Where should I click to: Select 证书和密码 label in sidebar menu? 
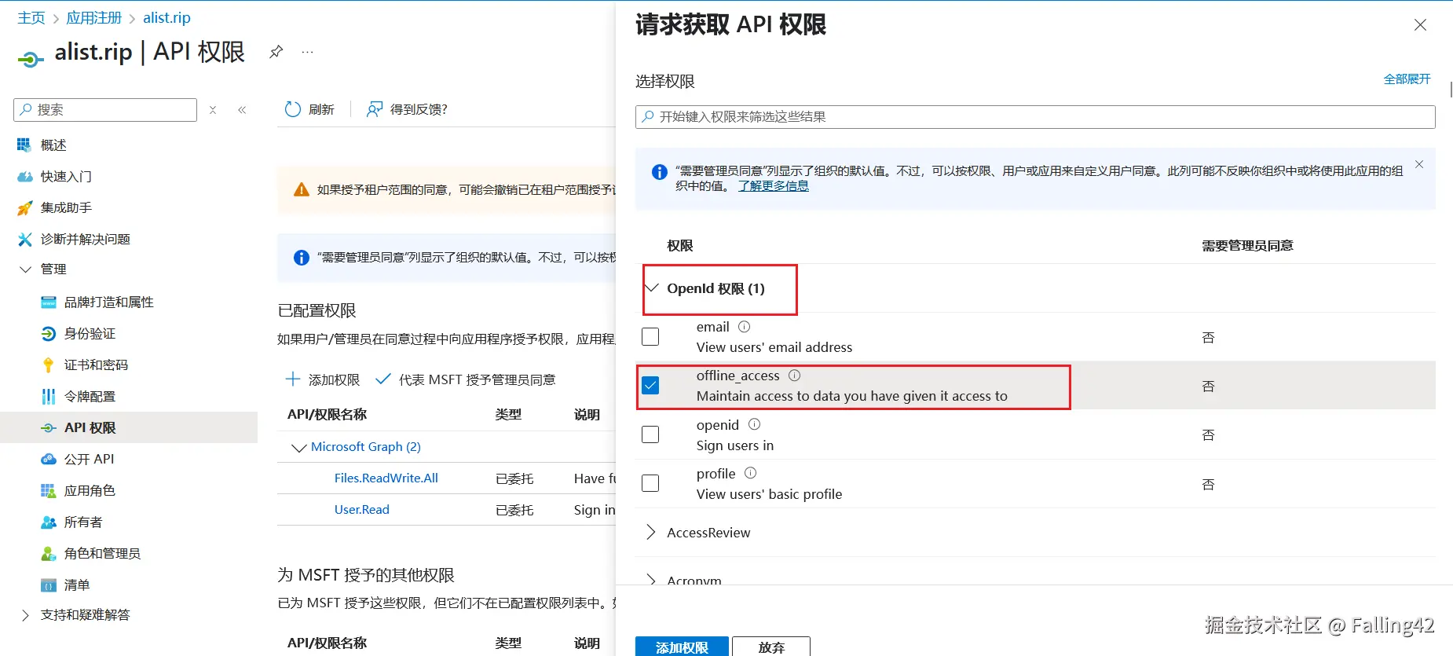click(x=96, y=365)
